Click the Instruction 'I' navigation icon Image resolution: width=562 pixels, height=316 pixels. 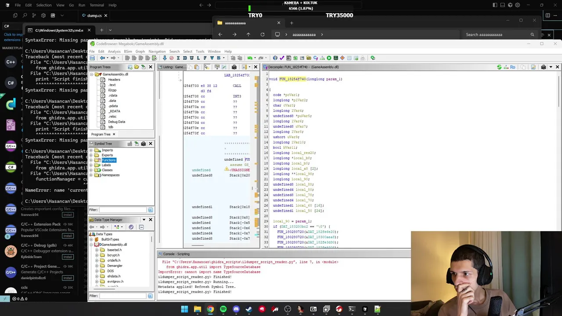(178, 58)
